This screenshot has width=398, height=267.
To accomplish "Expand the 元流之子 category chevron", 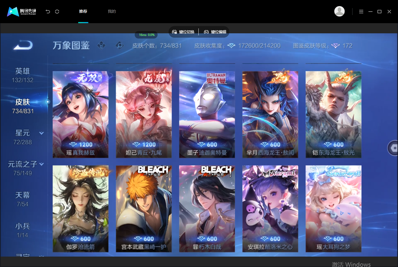I will click(41, 164).
